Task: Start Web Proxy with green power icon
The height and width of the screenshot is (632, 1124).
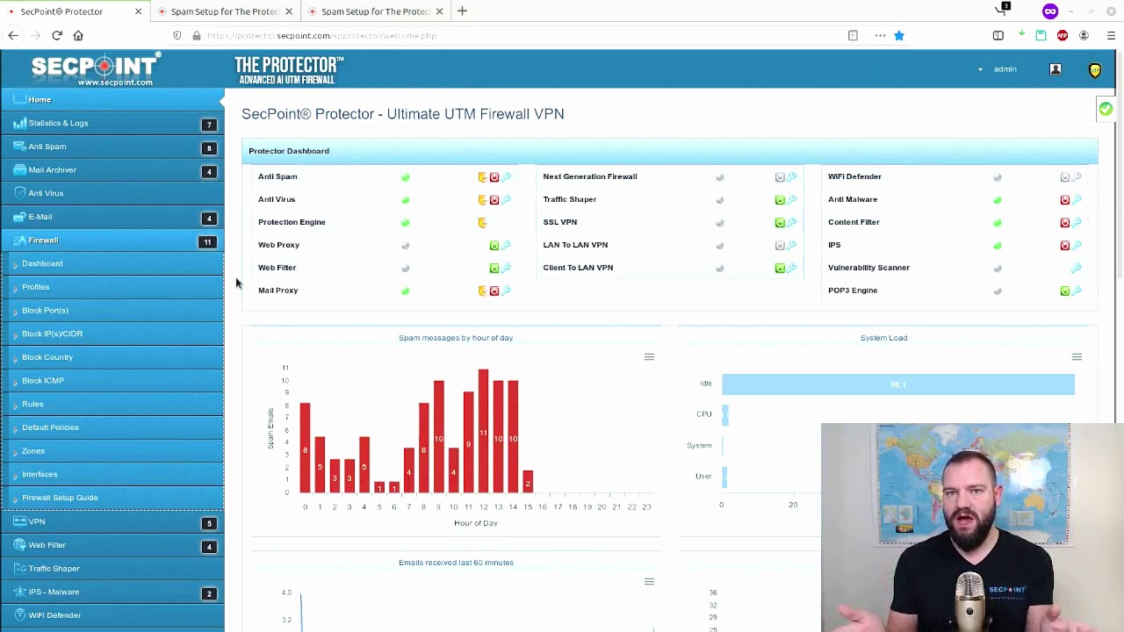Action: coord(494,246)
